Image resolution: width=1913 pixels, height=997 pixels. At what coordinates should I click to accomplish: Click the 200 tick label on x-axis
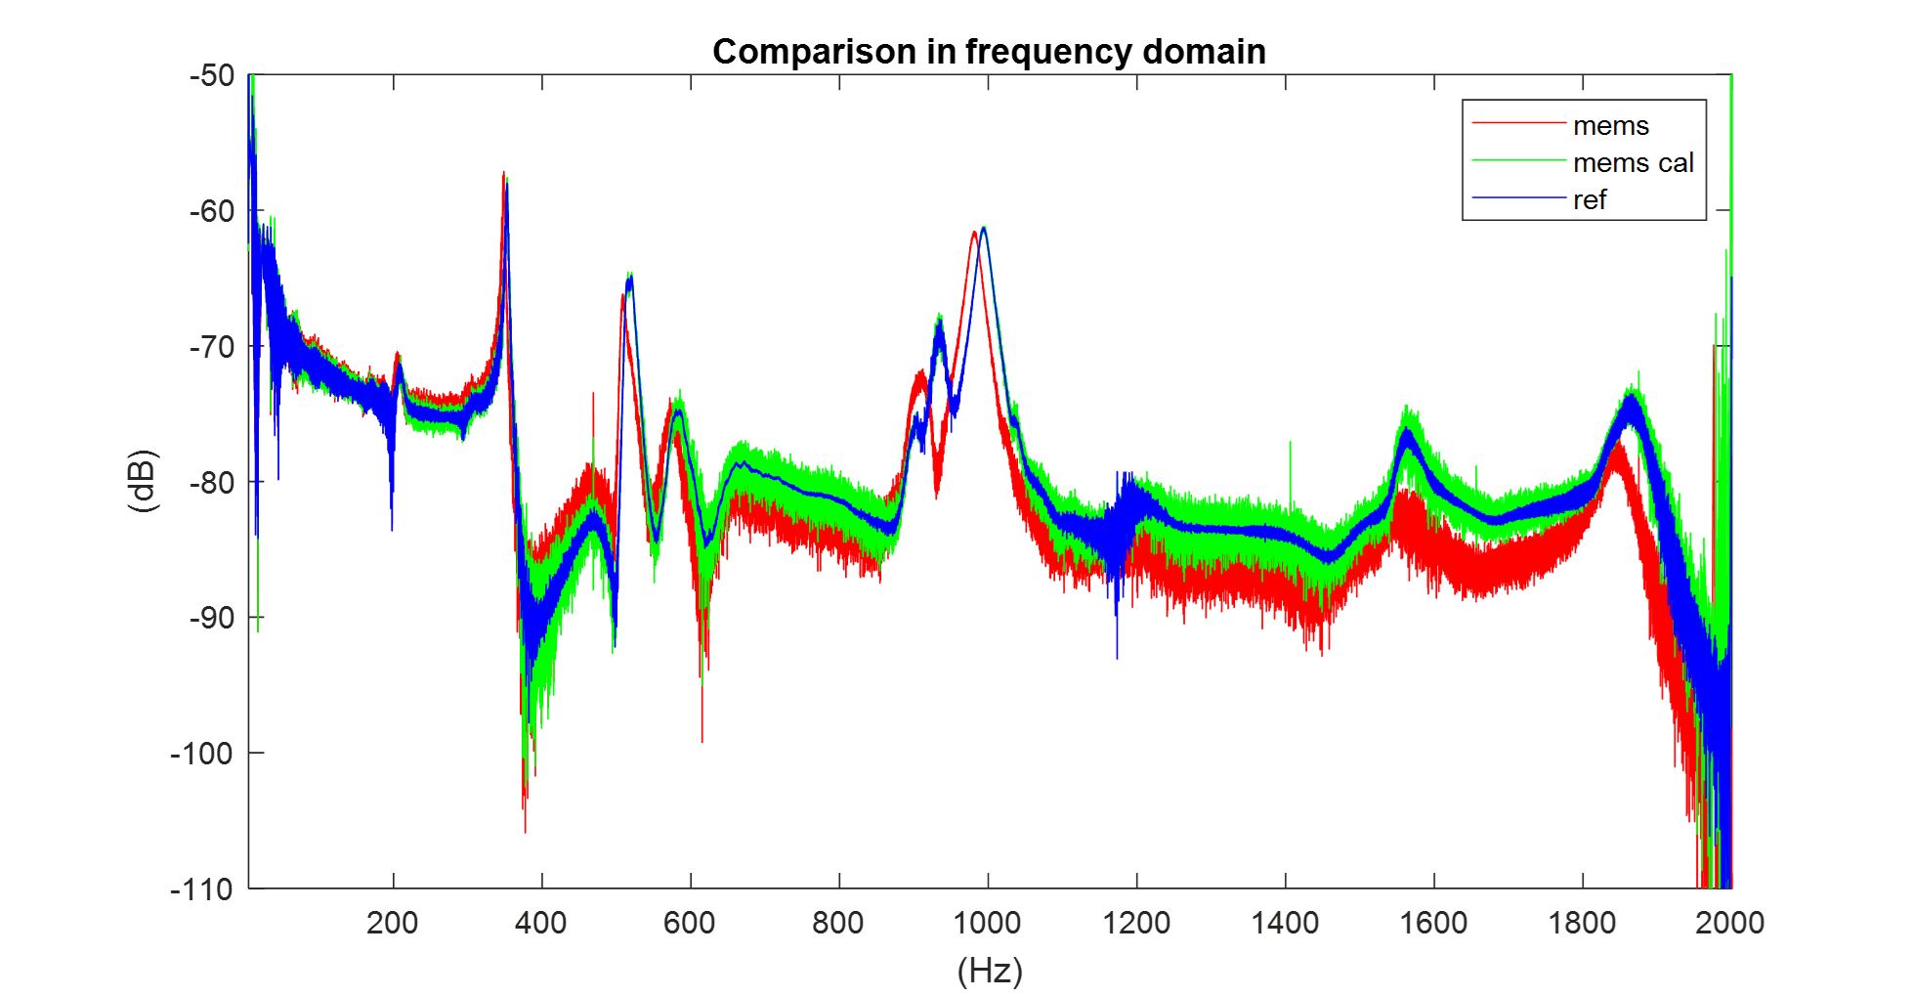click(393, 923)
